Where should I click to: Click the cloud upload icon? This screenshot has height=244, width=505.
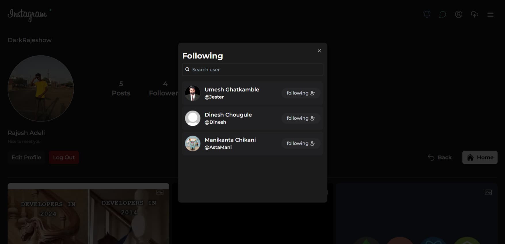[474, 14]
